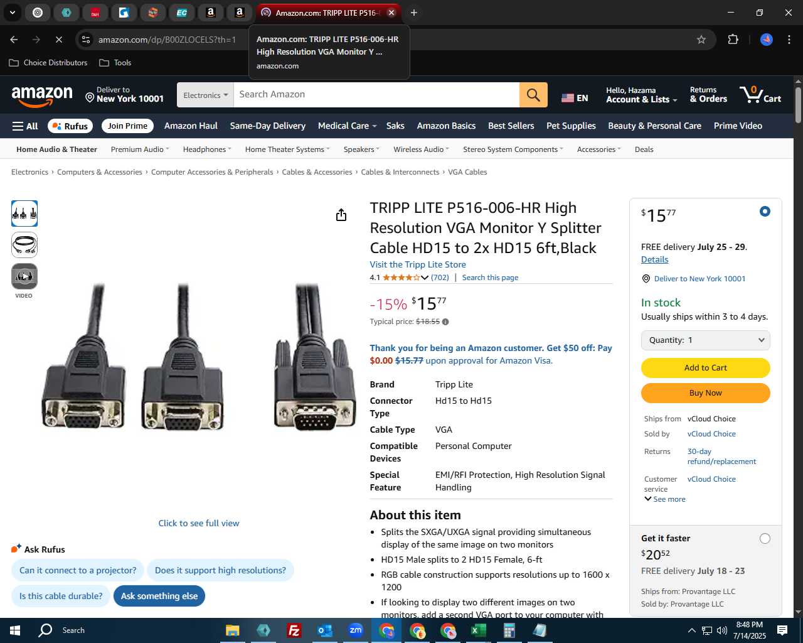Click the search magnifier button
This screenshot has height=643, width=803.
pos(533,95)
